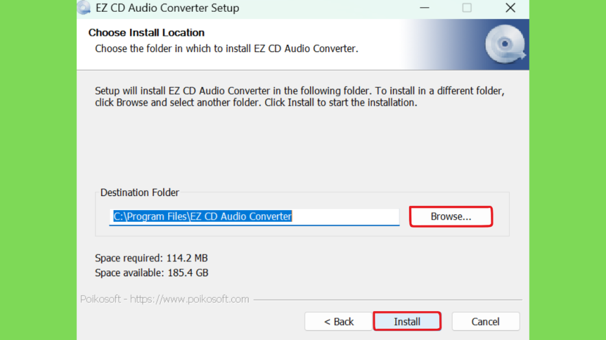This screenshot has width=606, height=340.
Task: Click the Destination Folder path field
Action: pos(256,217)
